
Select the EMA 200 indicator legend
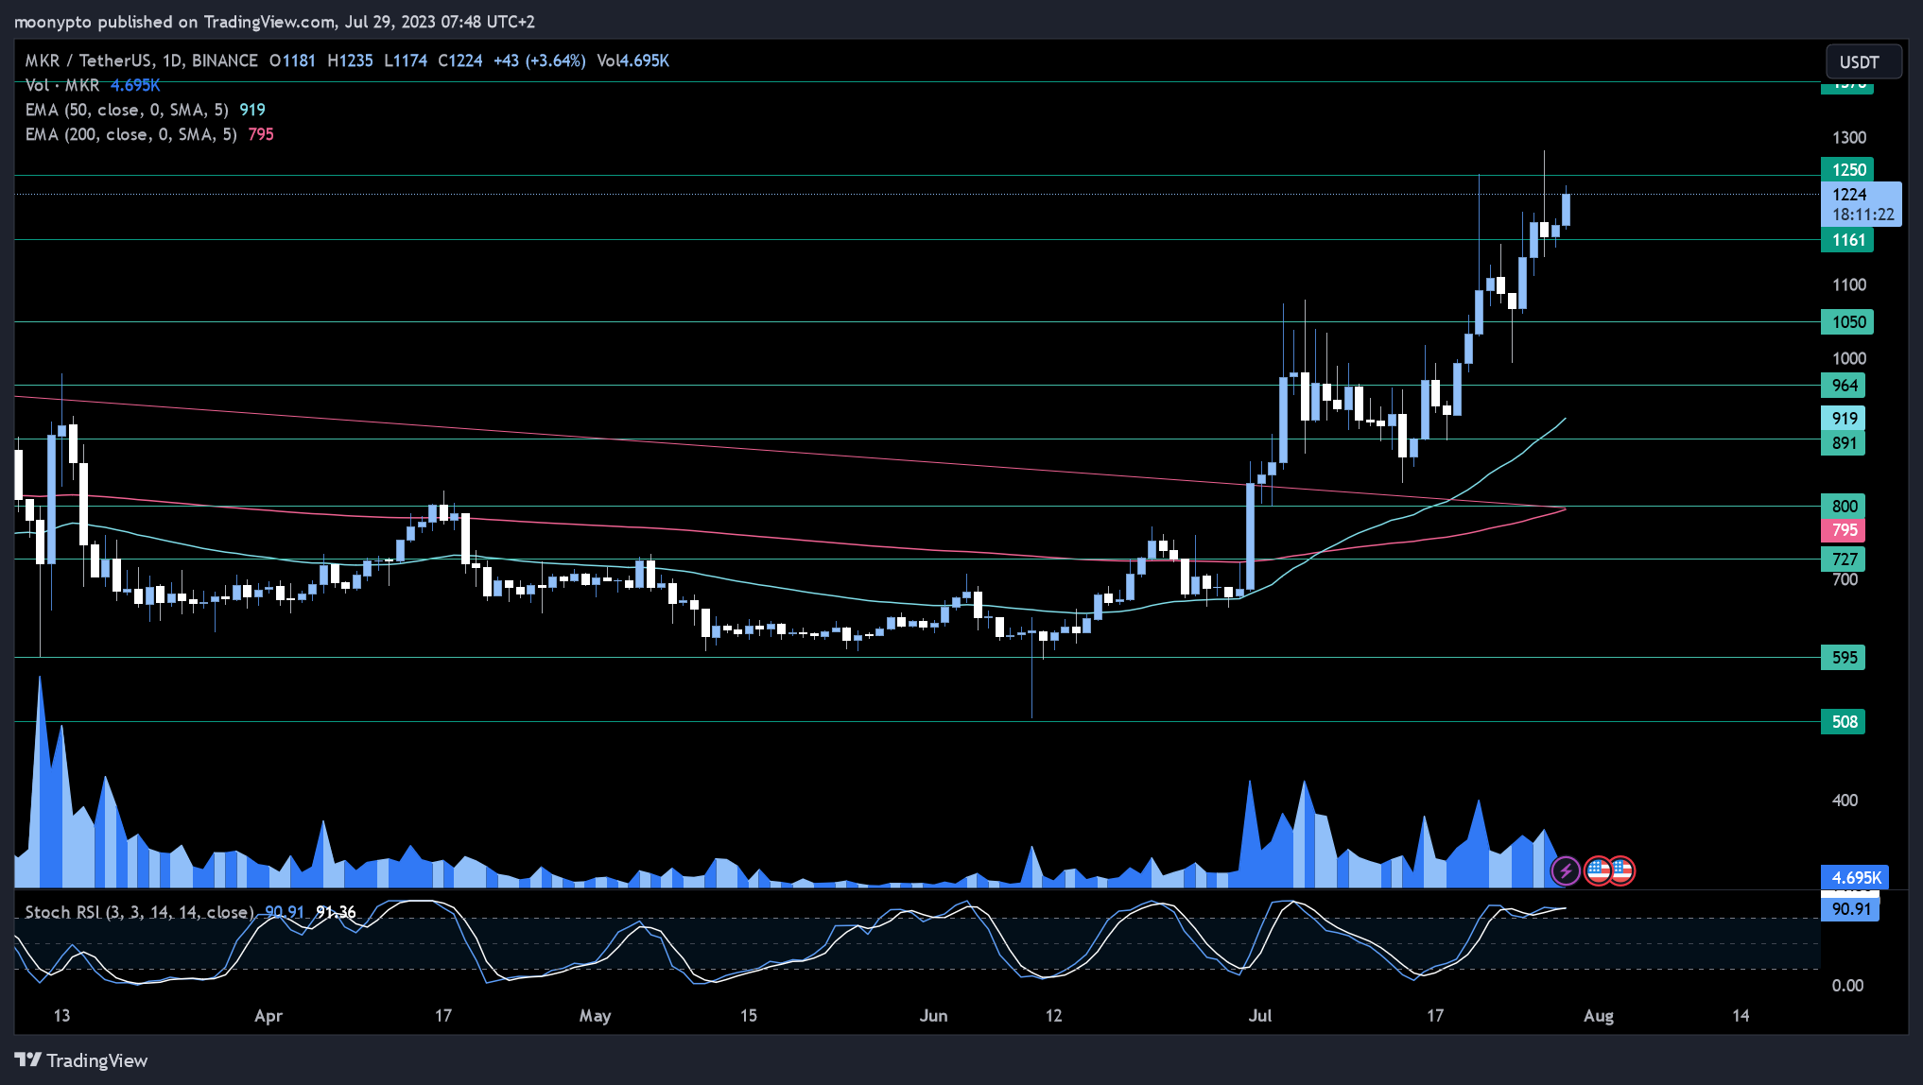(x=149, y=134)
